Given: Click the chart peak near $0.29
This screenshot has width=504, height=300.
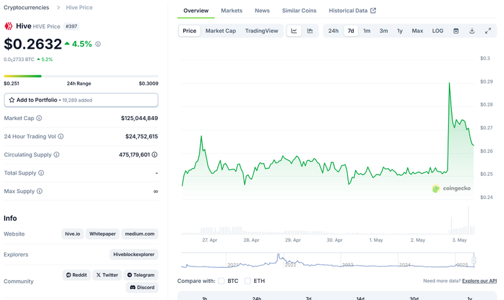Looking at the screenshot, I should 449,83.
